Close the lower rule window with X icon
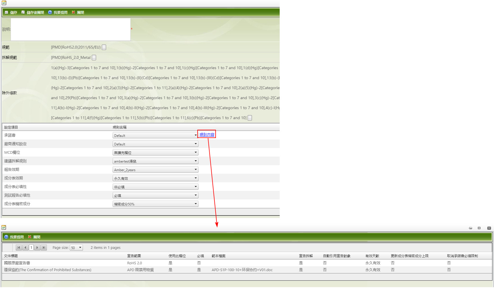Viewport: 495px width, 288px height. coord(489,228)
